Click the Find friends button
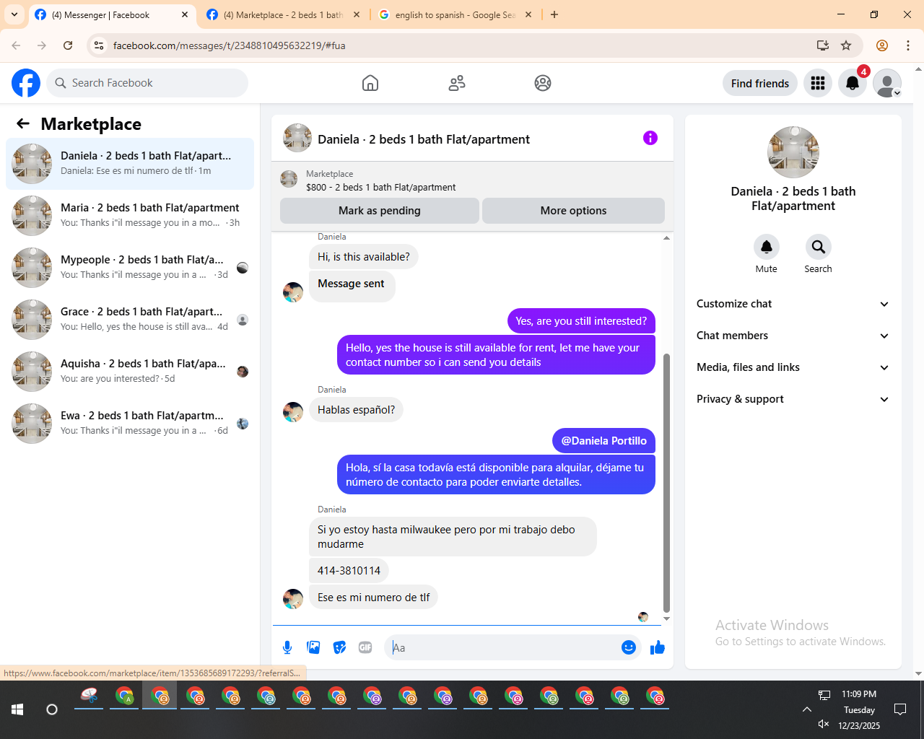This screenshot has height=739, width=924. [x=760, y=83]
